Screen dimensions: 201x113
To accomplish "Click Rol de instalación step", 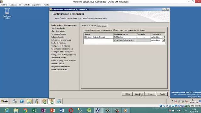I will (57, 37).
